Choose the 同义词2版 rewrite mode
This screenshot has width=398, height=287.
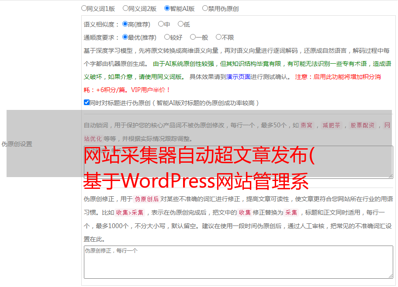pyautogui.click(x=125, y=8)
